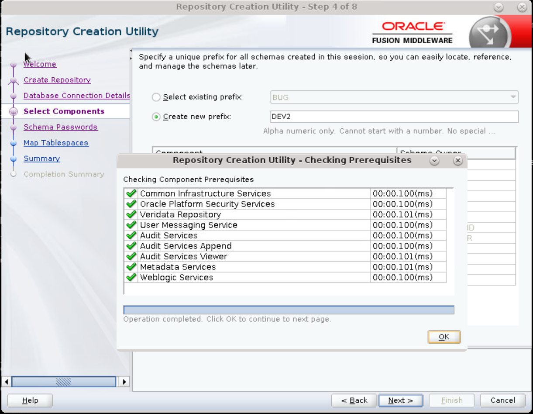Collapse the Checking Prerequisites dialog with its chevron
This screenshot has height=414, width=533.
(x=434, y=161)
